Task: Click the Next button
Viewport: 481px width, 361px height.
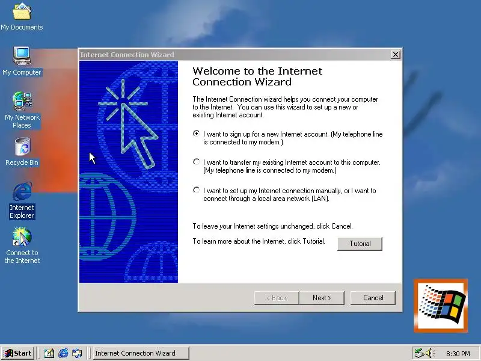Action: pyautogui.click(x=322, y=298)
